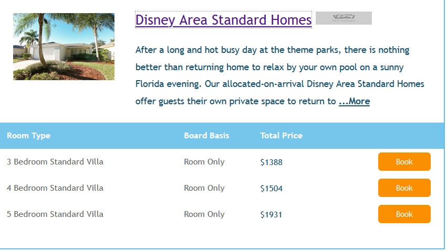Screen dimensions: 447x252
Task: Click Room Only for the 5 Bedroom villa
Action: (x=204, y=214)
